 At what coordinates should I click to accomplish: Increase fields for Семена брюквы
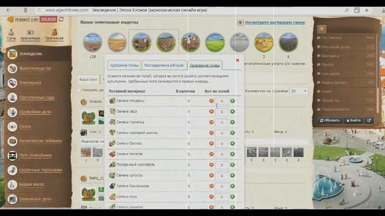pyautogui.click(x=232, y=143)
